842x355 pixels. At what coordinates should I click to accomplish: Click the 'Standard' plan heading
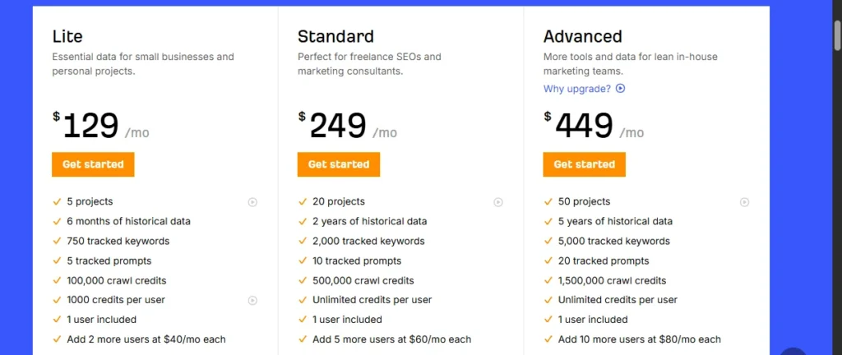(x=335, y=36)
